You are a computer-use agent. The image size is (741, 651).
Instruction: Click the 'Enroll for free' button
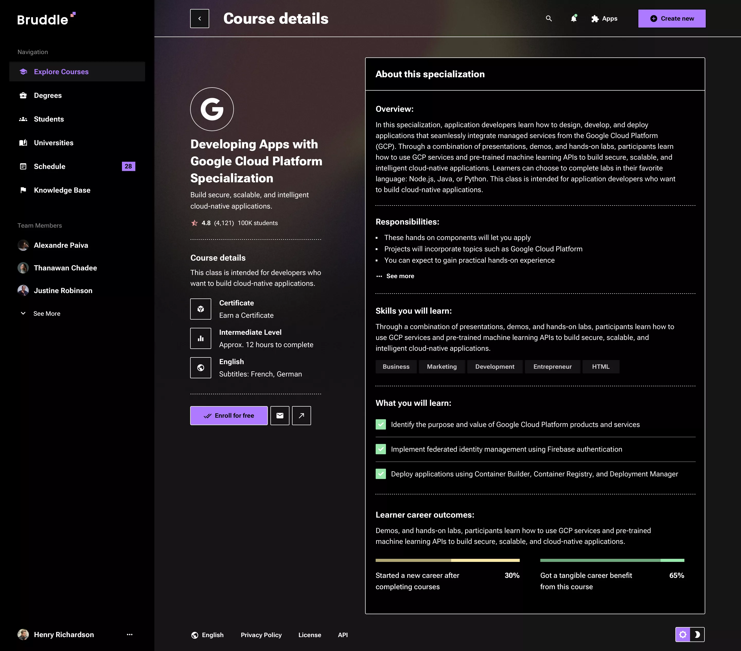tap(228, 415)
